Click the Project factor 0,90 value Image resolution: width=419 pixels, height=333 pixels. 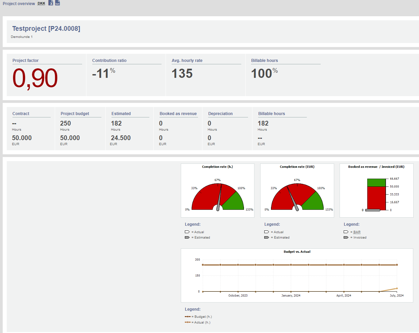pos(35,78)
